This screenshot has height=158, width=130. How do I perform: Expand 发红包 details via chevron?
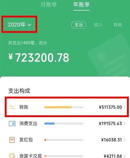tap(125, 140)
